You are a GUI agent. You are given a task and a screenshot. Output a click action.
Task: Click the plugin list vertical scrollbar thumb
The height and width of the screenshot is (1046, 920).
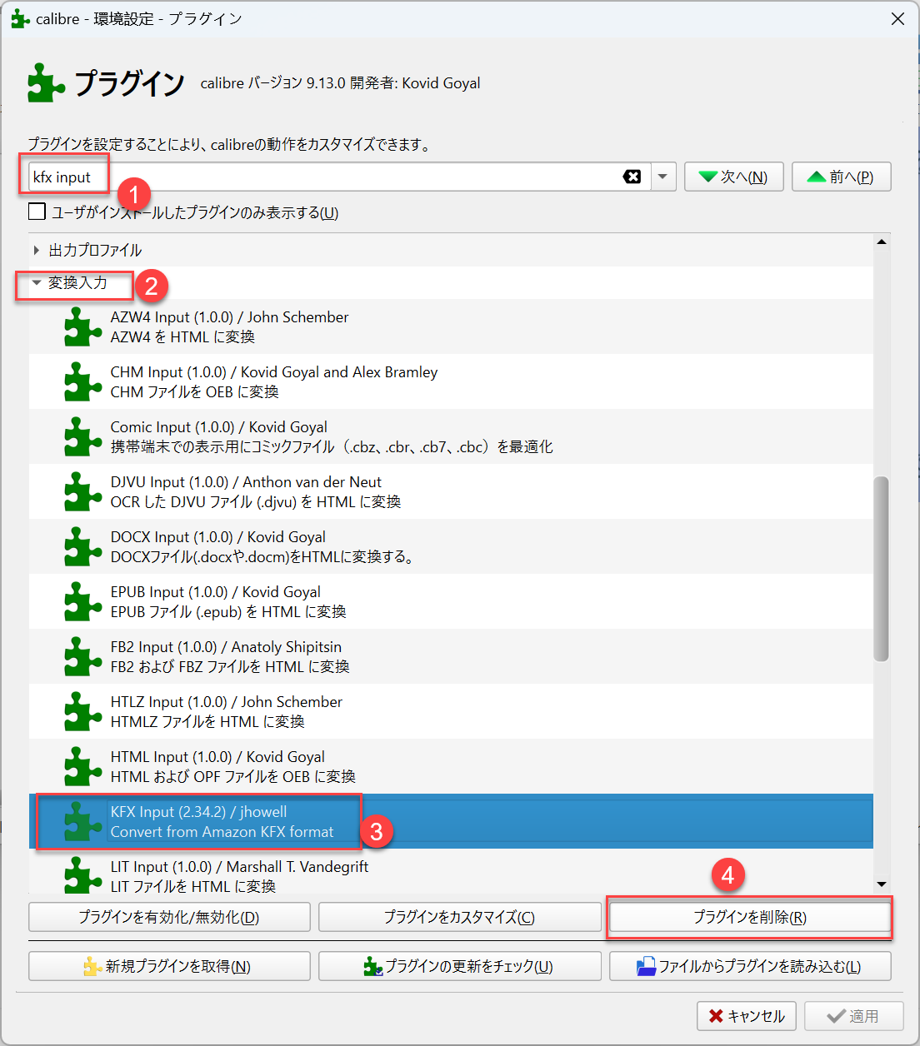point(881,569)
